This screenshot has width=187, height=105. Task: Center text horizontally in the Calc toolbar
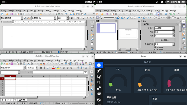click(67, 68)
